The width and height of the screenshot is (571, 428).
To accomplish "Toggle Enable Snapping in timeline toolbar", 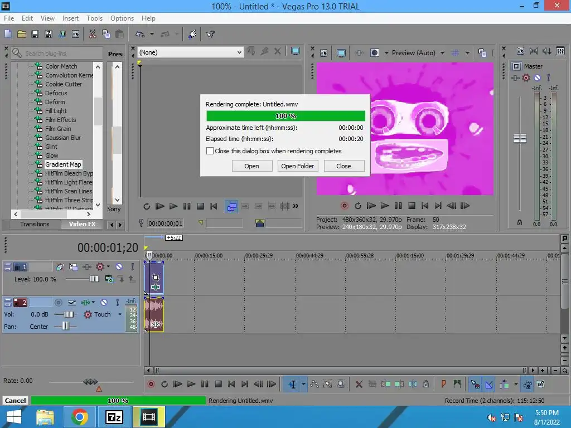I will [475, 384].
